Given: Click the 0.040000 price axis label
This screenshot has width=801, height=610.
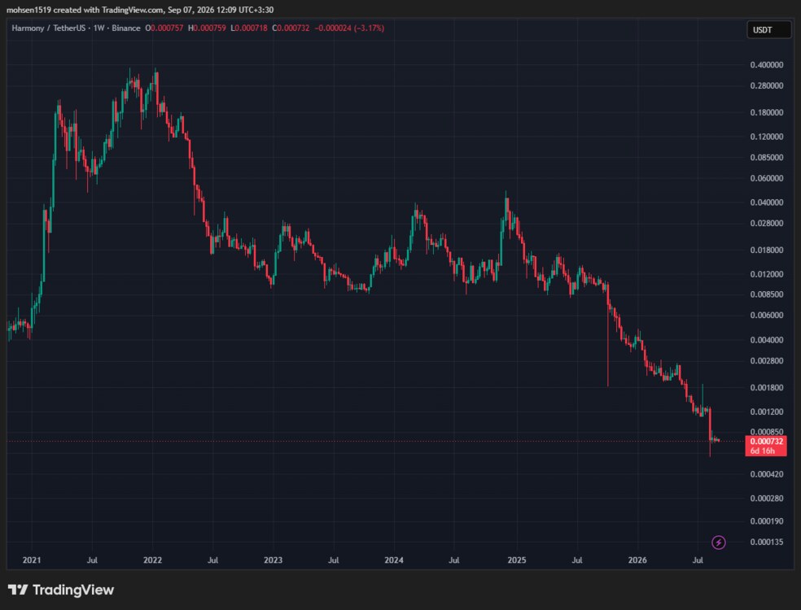Looking at the screenshot, I should (x=766, y=203).
